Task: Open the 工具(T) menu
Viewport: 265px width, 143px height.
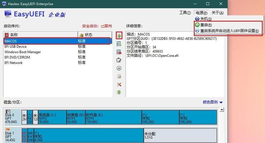Action: [185, 13]
